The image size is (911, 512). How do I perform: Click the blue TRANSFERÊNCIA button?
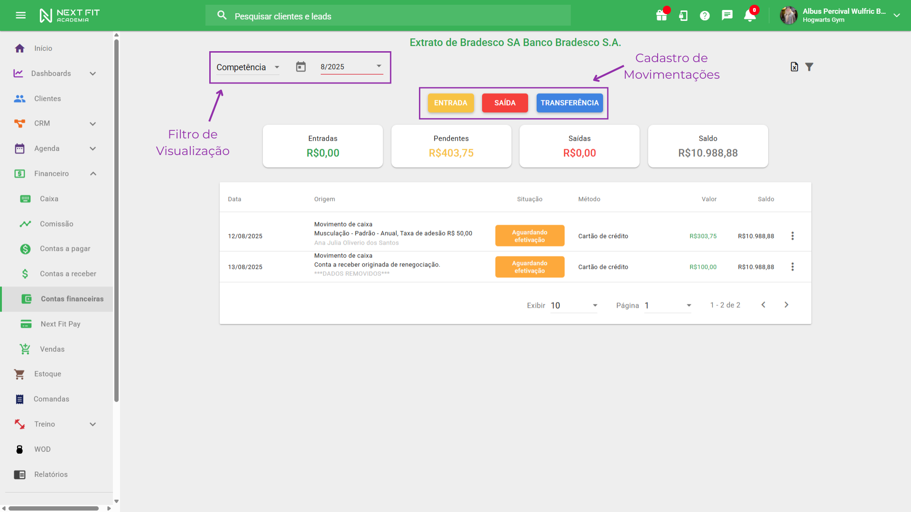569,103
